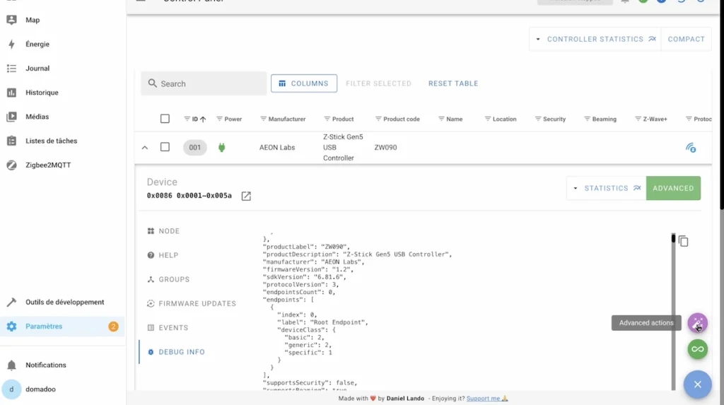Toggle checkbox for node 001 row

tap(165, 147)
